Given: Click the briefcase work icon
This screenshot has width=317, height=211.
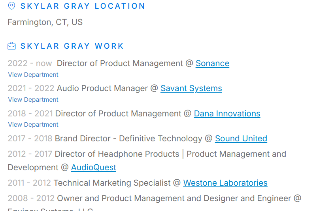Looking at the screenshot, I should pos(11,46).
